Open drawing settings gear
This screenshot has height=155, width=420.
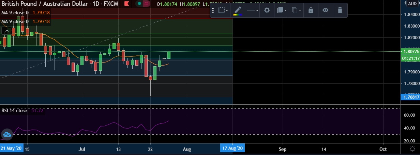click(267, 10)
